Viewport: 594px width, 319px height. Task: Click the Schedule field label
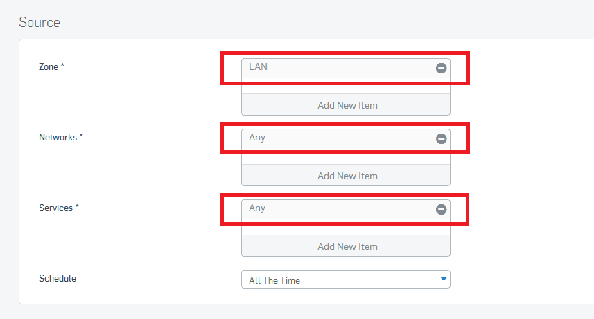pos(58,279)
